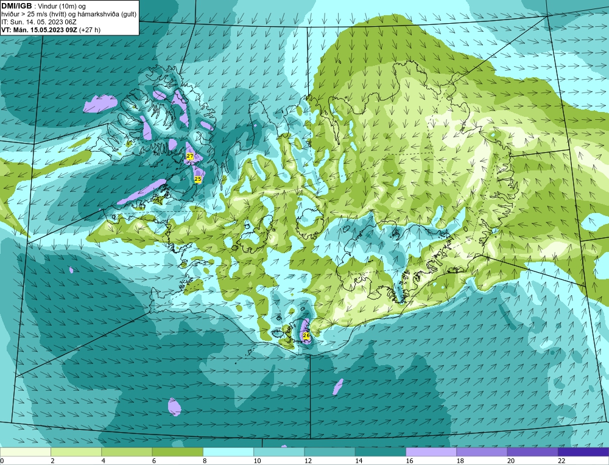609x465 pixels.
Task: Select the 14–16 m/s dark teal swatch
Action: pyautogui.click(x=381, y=452)
